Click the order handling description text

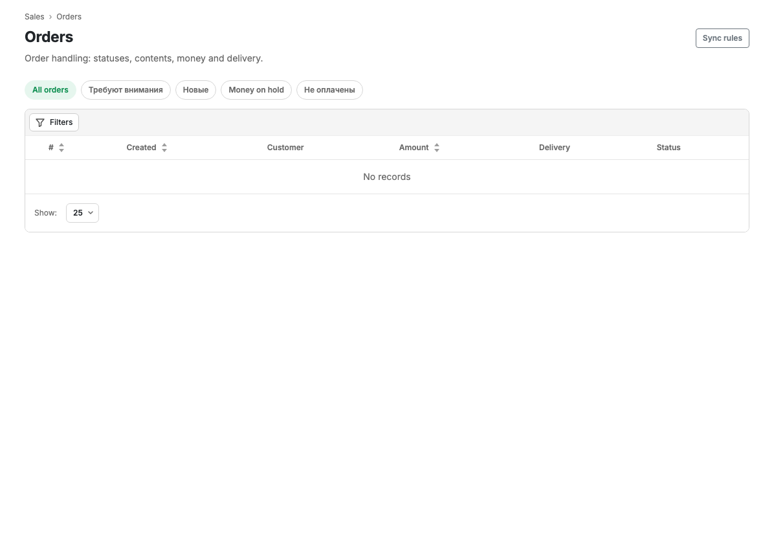click(144, 58)
